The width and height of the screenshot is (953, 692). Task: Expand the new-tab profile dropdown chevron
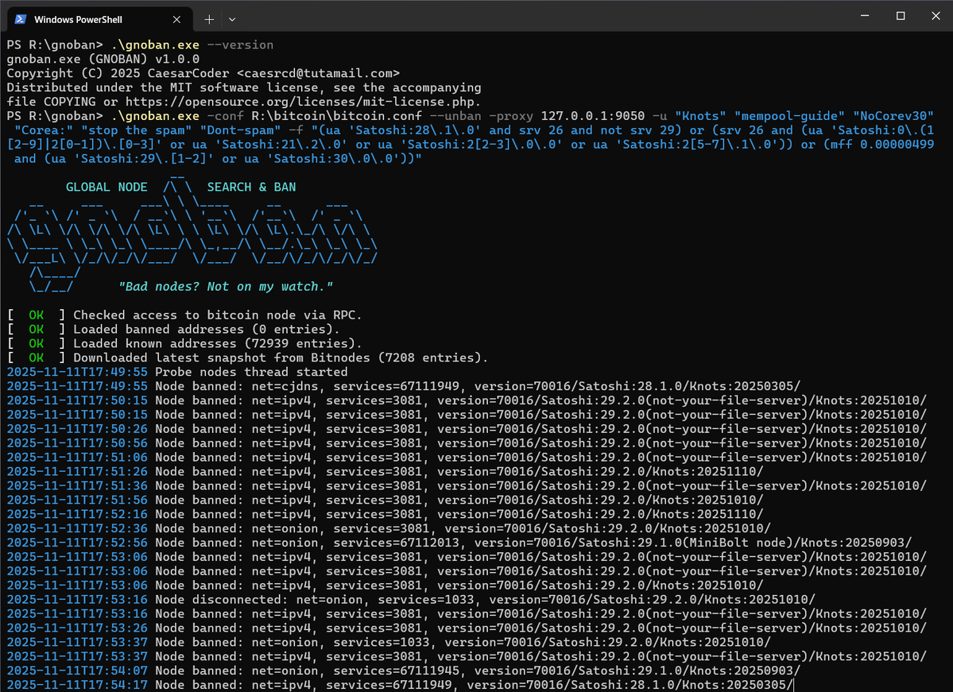click(x=232, y=19)
